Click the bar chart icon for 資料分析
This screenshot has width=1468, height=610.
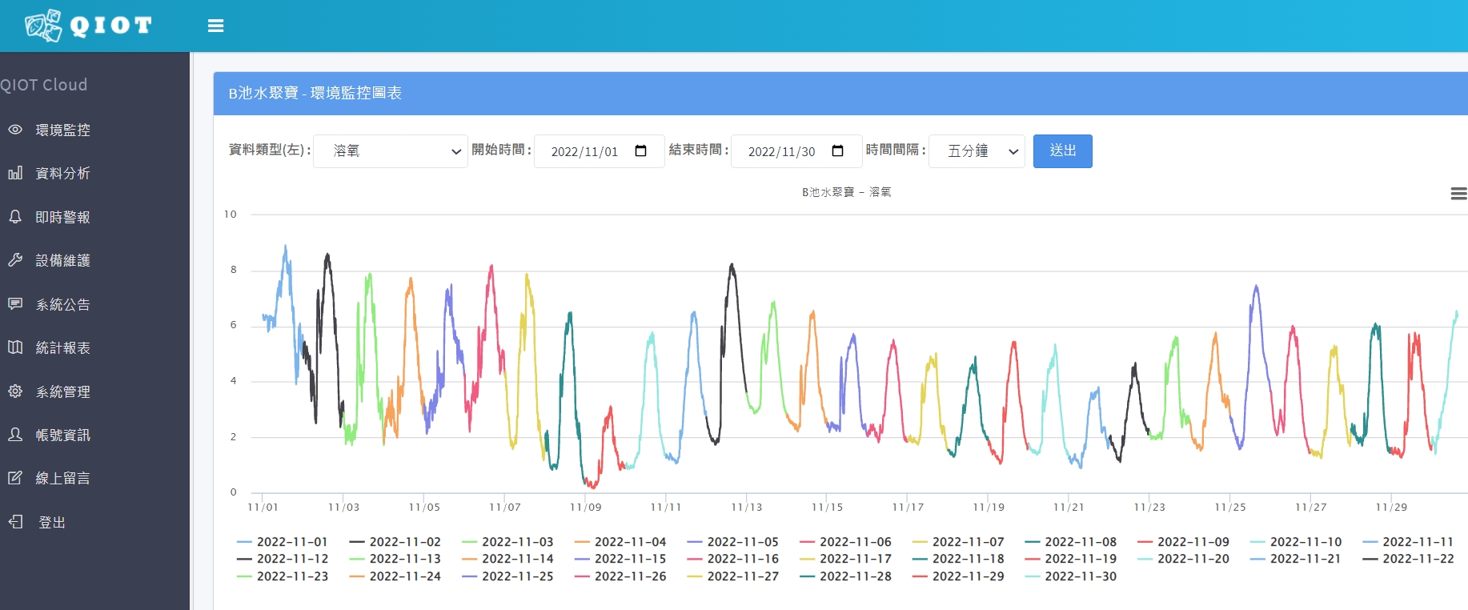pyautogui.click(x=15, y=173)
